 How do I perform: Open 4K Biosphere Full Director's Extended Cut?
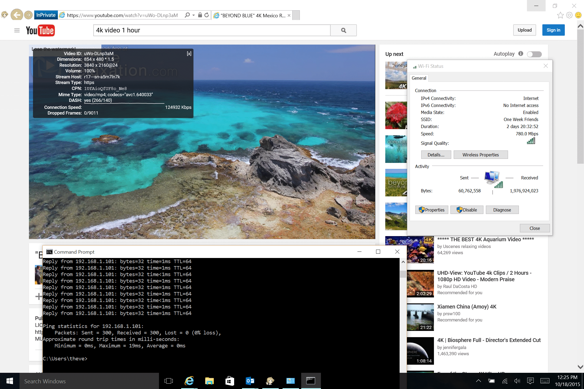[489, 340]
